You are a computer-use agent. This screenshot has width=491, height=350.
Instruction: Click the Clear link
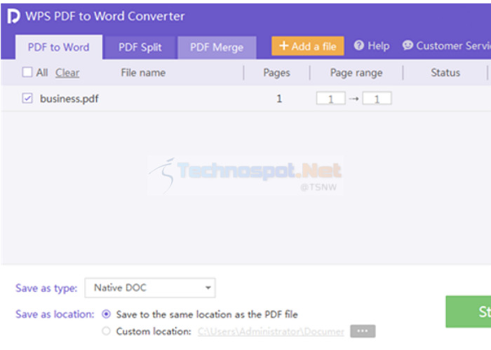click(67, 73)
